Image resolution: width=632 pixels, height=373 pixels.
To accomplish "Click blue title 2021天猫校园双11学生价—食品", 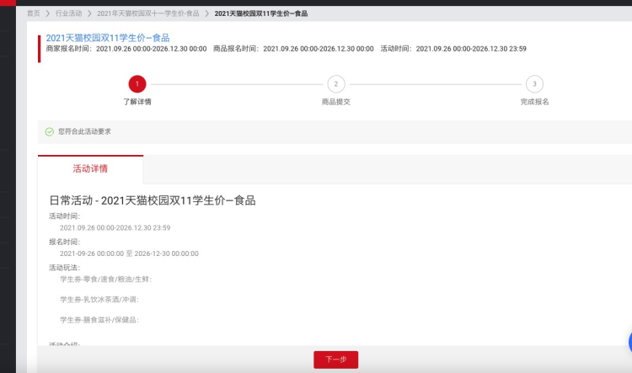I will tap(108, 38).
